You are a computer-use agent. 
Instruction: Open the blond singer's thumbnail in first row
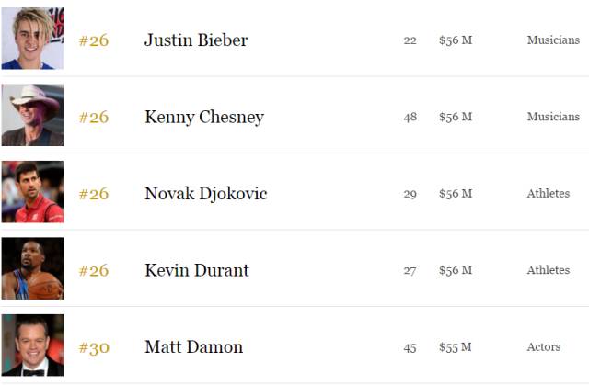coord(33,39)
